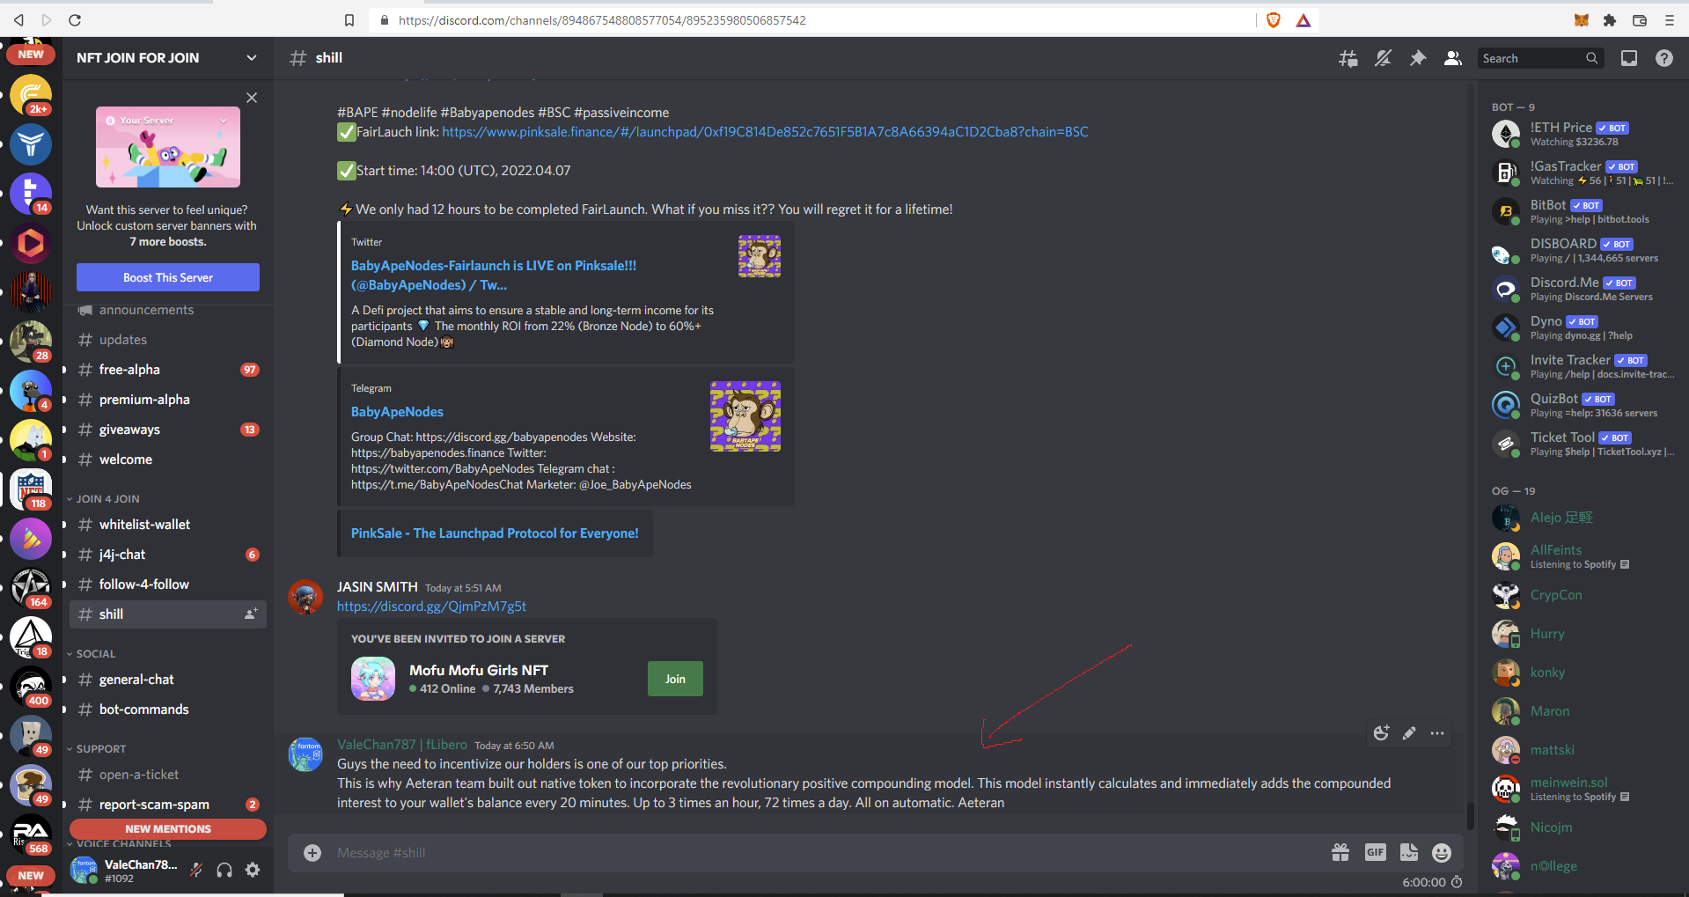1689x897 pixels.
Task: Click the browser back button
Action: coord(18,19)
